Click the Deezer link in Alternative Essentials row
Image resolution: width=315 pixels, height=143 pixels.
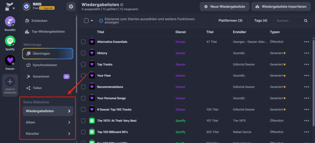pos(180,42)
